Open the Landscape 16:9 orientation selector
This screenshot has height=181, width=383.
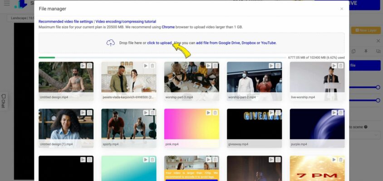[21, 18]
